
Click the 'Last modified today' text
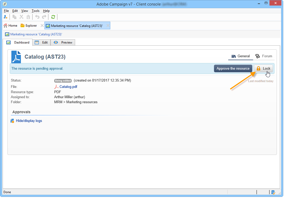[261, 81]
